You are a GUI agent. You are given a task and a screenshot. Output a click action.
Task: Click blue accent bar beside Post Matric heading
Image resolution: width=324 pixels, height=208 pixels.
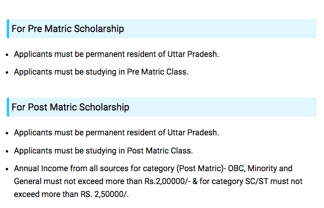click(8, 107)
